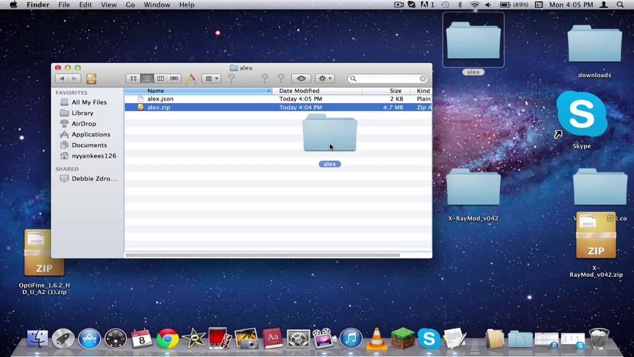Sort files by Kind column
Image resolution: width=634 pixels, height=357 pixels.
coord(421,91)
